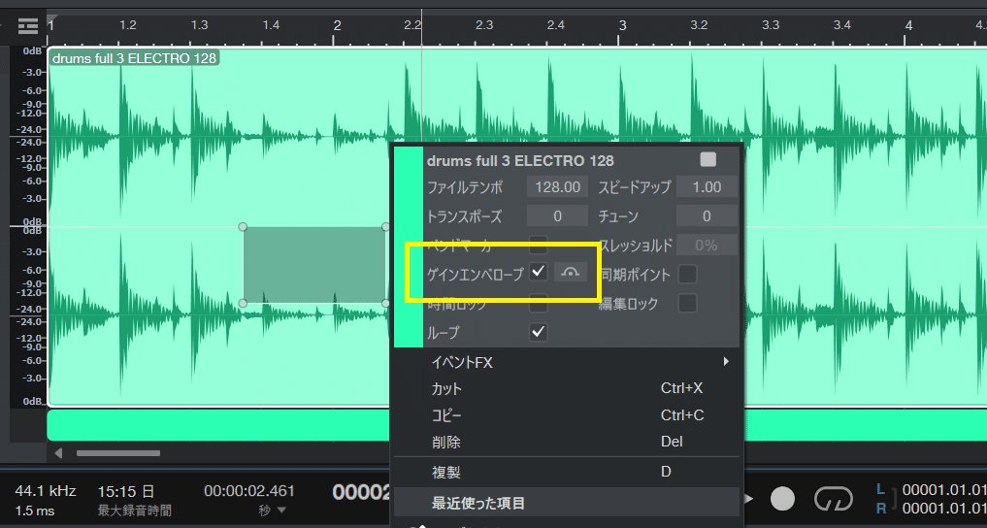Click the white square icon in the menu header
The image size is (987, 528).
click(708, 160)
